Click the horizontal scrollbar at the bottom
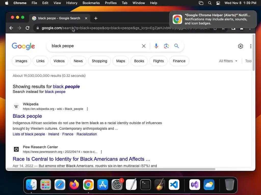Image resolution: width=261 pixels, height=195 pixels. pyautogui.click(x=111, y=169)
